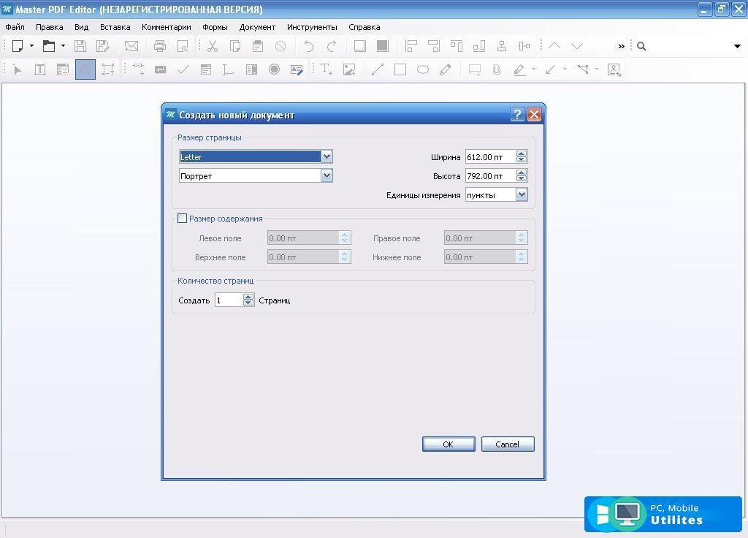This screenshot has height=538, width=748.
Task: Click the Attach file paperclip icon
Action: pyautogui.click(x=497, y=69)
